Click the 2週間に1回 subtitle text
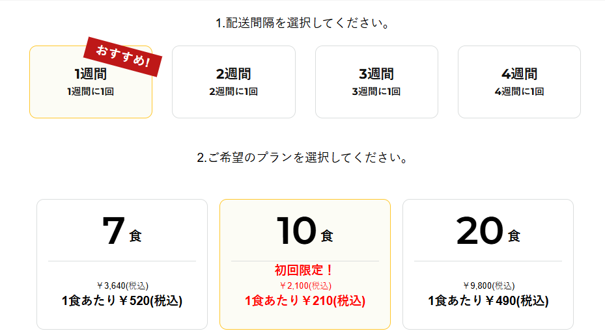This screenshot has width=605, height=331. click(233, 92)
